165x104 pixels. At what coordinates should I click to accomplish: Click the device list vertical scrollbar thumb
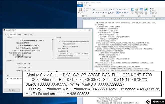point(52,45)
